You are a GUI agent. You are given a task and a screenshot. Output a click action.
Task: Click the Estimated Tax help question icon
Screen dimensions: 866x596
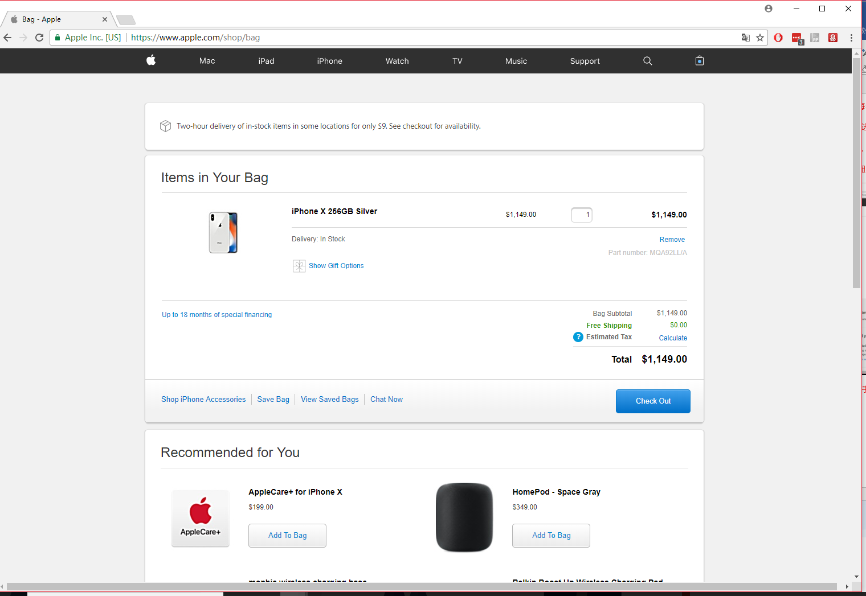pyautogui.click(x=578, y=337)
